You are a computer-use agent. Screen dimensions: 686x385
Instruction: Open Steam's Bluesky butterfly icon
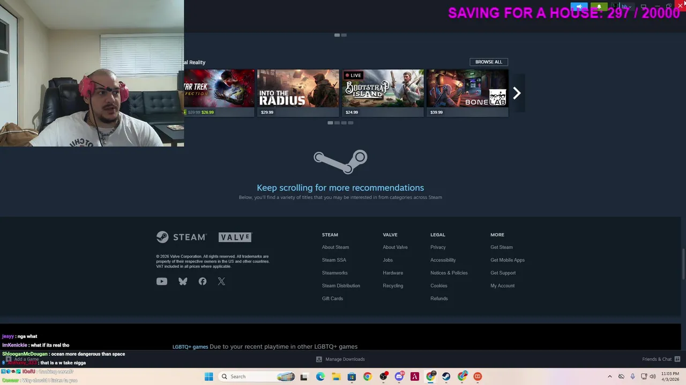[x=183, y=281]
